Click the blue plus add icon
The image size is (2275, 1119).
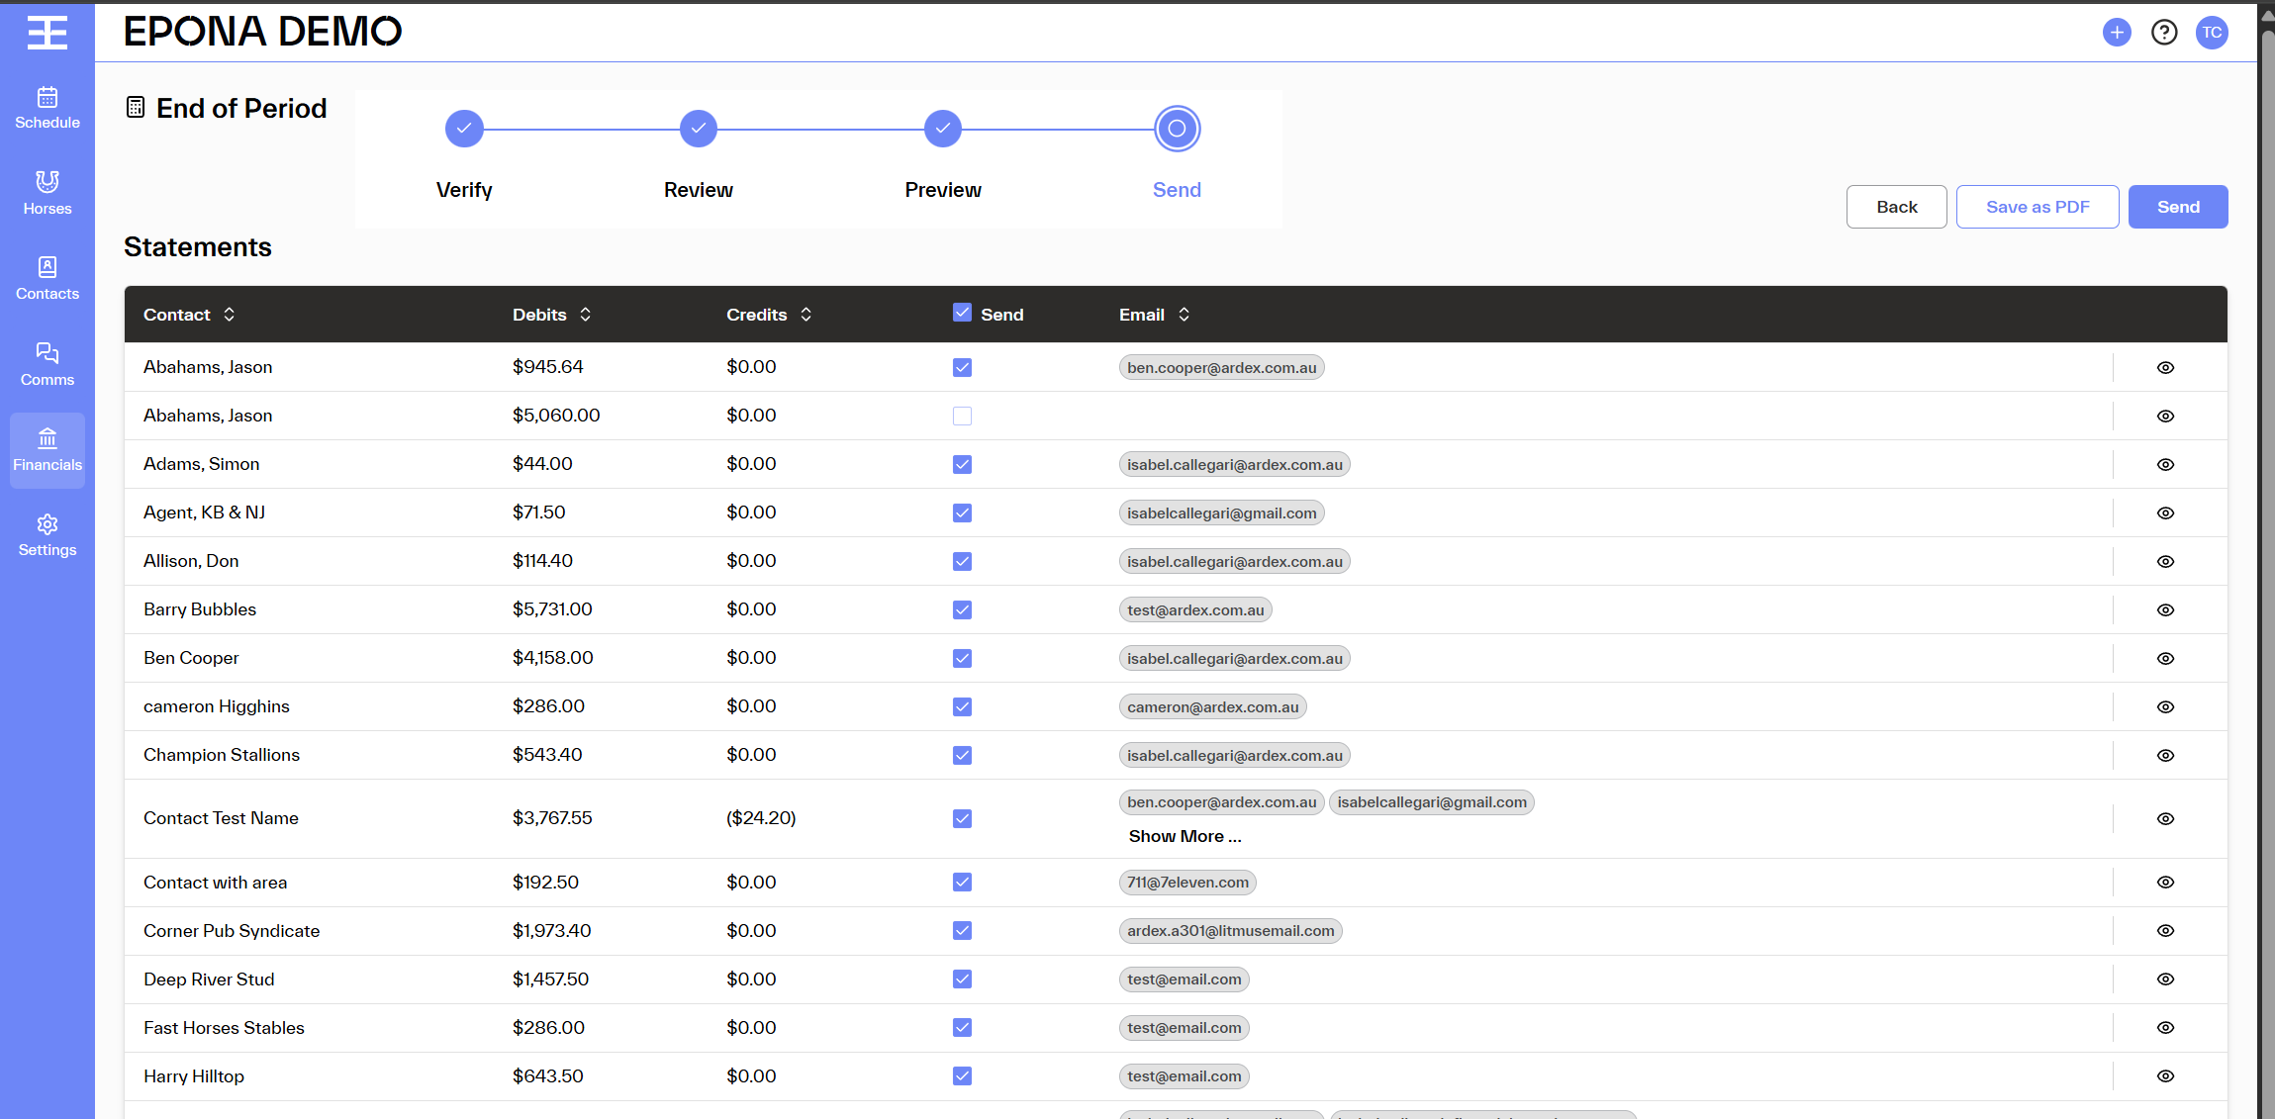[2116, 33]
